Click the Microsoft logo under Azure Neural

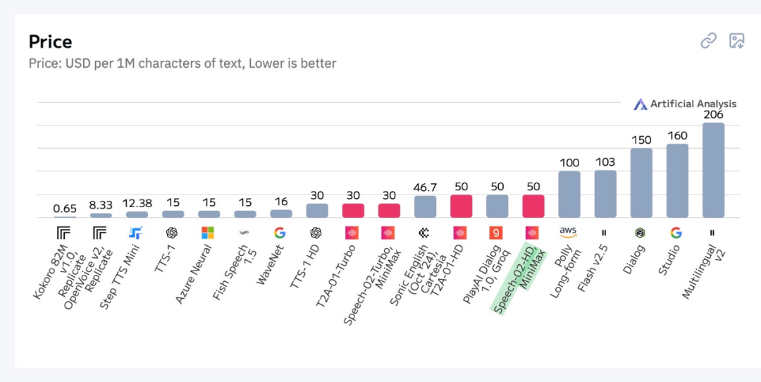[207, 233]
